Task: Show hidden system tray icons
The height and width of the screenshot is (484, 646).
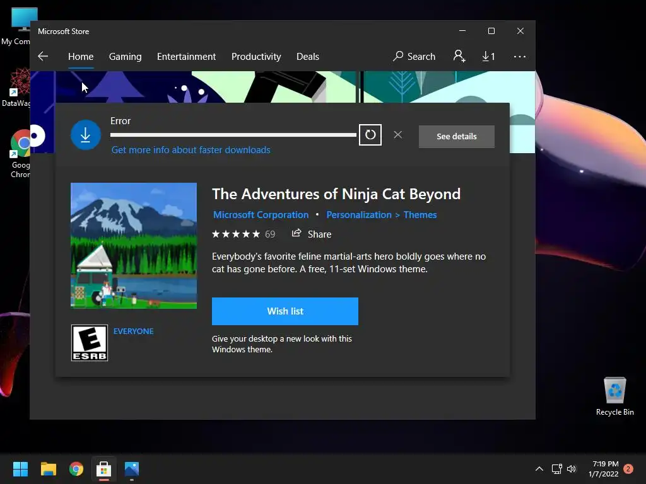Action: pos(539,469)
